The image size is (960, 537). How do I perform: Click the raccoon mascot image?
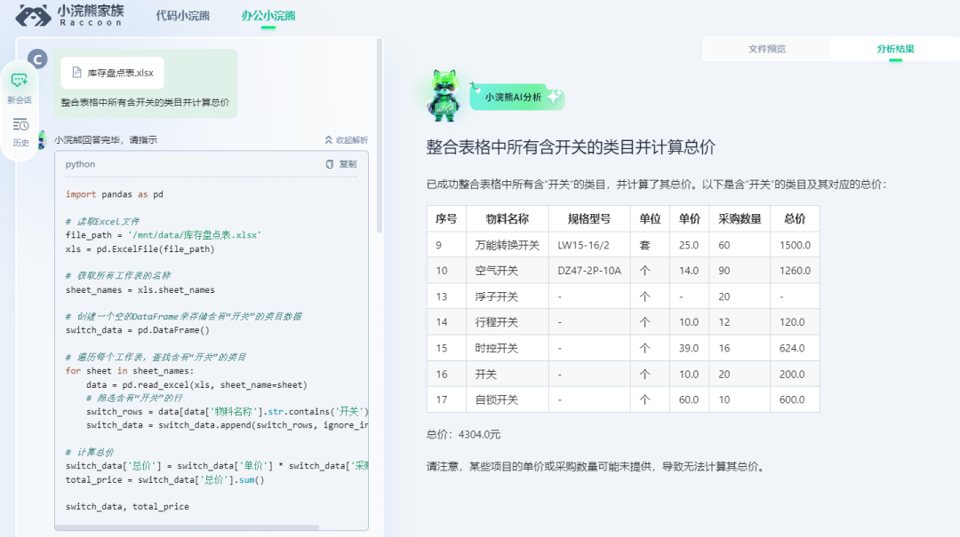coord(444,95)
